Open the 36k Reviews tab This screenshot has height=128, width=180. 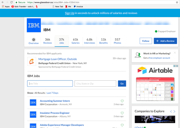(48, 41)
